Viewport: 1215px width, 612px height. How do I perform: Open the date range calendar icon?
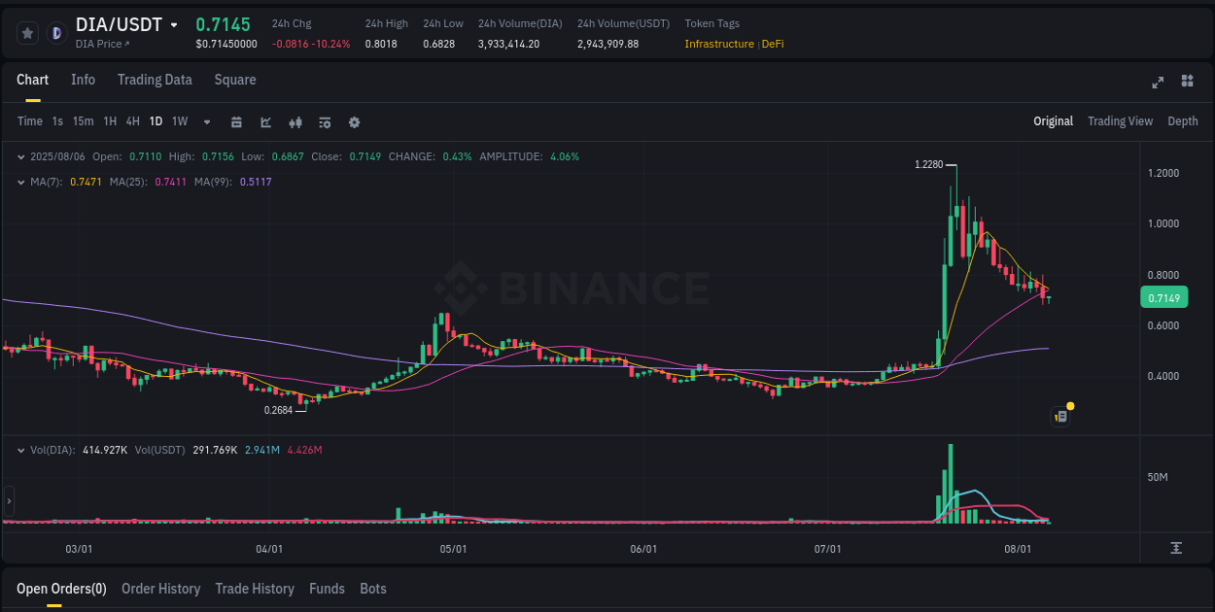click(236, 121)
